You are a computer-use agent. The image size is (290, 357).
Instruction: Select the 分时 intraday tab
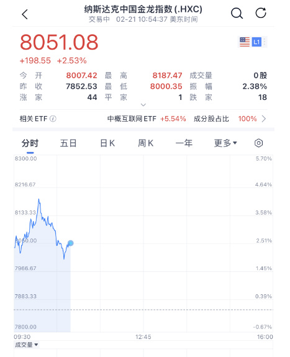[30, 143]
